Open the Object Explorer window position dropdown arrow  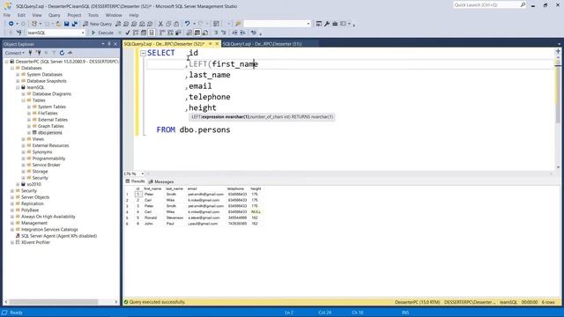click(x=103, y=44)
